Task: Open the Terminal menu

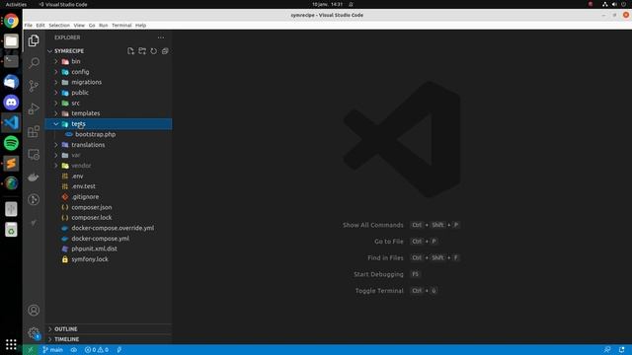Action: tap(121, 25)
